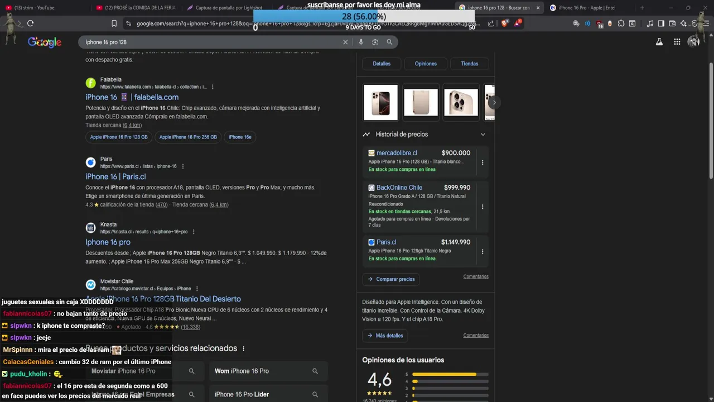Open more options for the Paris result
This screenshot has height=402, width=714.
pyautogui.click(x=183, y=166)
